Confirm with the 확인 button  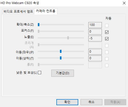click(67, 102)
